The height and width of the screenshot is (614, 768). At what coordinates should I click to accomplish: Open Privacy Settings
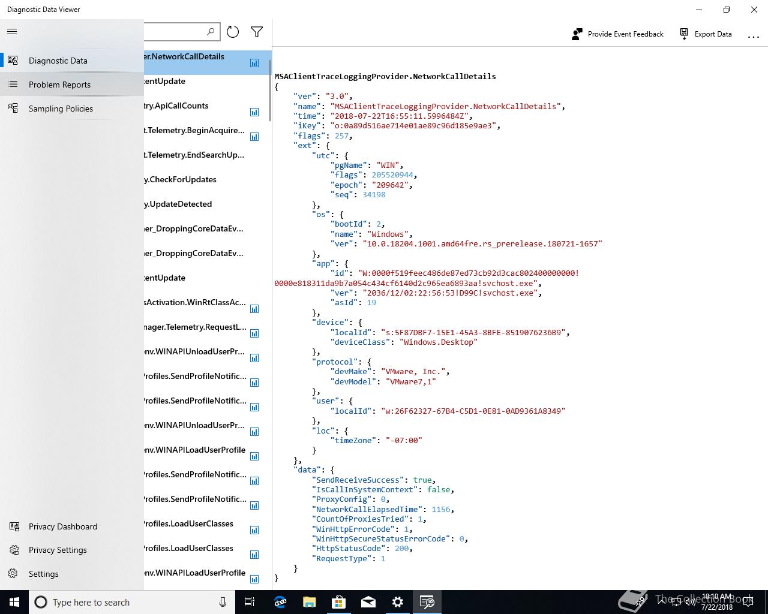point(72,550)
